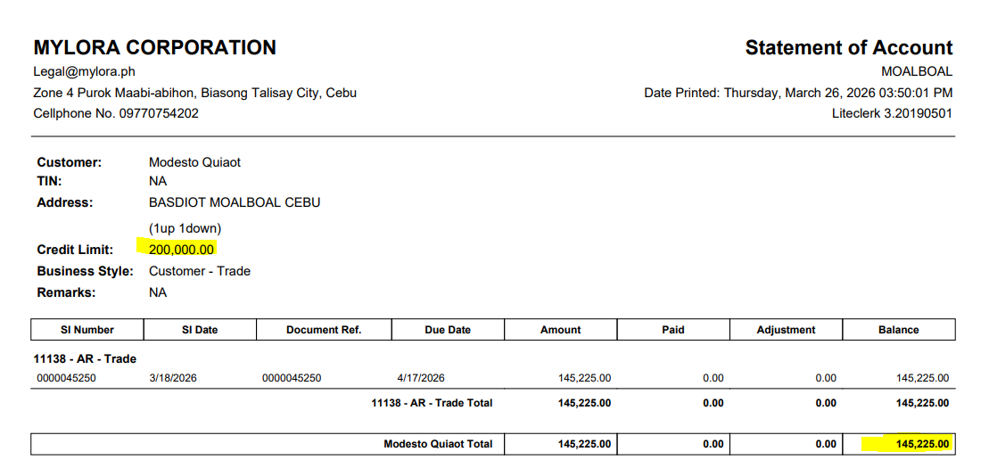Click the Legal@mylora.ph email address

[x=84, y=72]
